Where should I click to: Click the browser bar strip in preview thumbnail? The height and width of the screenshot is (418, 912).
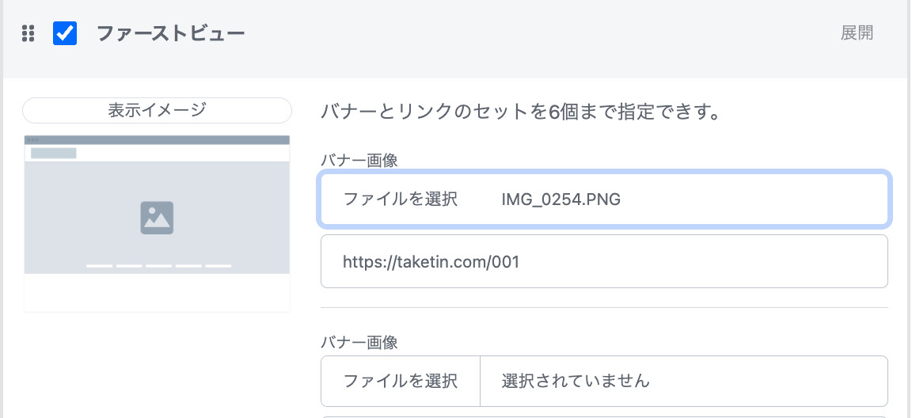pyautogui.click(x=157, y=140)
